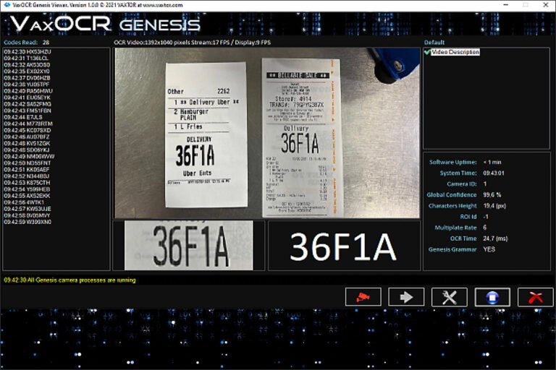Click the OCR Time 24,7 (ms) value
This screenshot has height=370, width=556.
click(x=495, y=238)
